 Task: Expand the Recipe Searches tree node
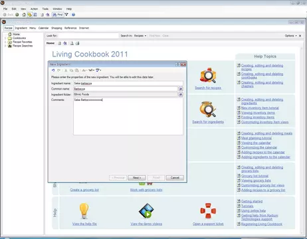tap(5, 46)
